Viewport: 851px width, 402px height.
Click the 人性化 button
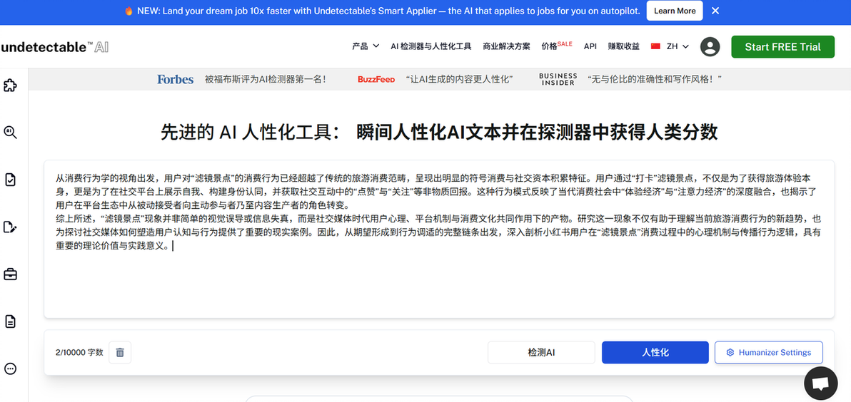pyautogui.click(x=655, y=352)
